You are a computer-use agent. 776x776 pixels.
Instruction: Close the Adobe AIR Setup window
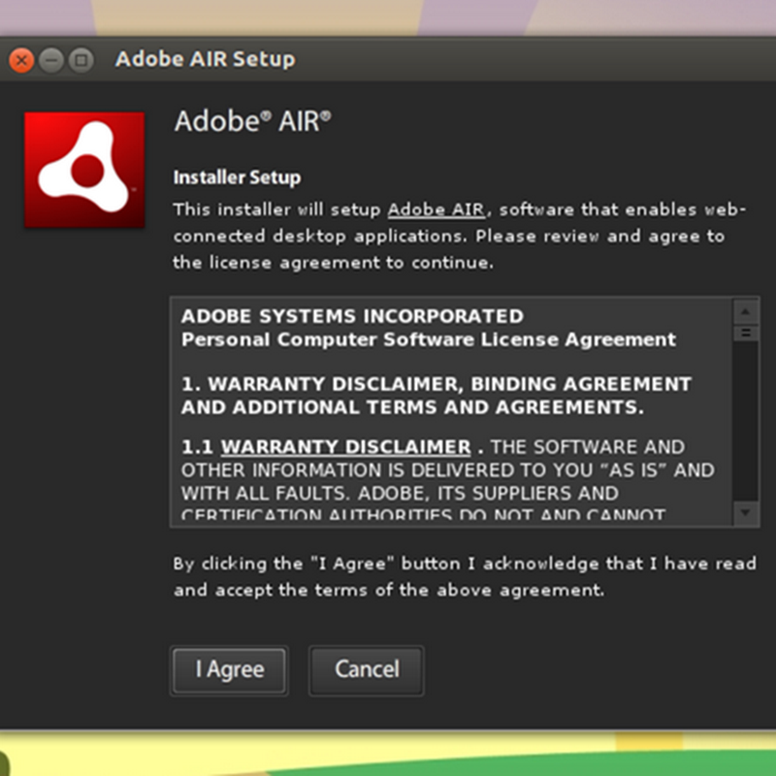[x=21, y=60]
